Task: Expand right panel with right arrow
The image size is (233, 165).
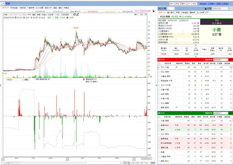Action: [x=156, y=85]
